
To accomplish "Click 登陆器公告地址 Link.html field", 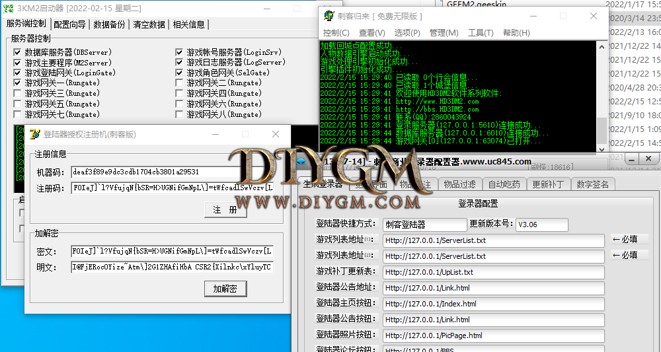I will click(x=494, y=288).
